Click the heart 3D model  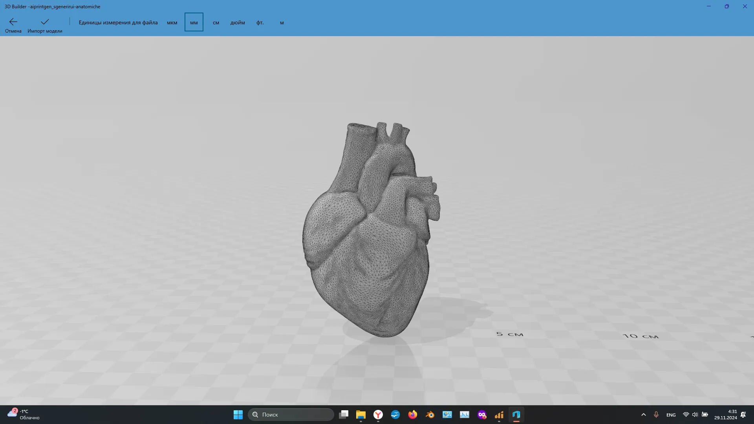click(x=369, y=236)
